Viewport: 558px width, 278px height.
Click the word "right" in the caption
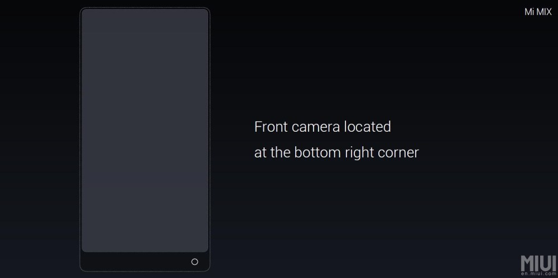(x=359, y=154)
